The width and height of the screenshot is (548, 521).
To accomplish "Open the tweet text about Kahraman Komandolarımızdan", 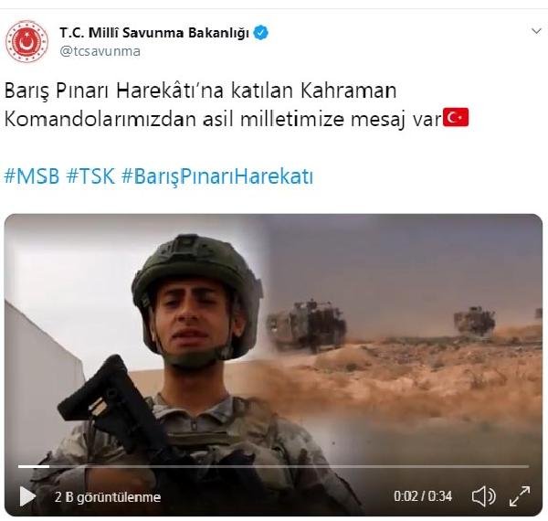I will 237,105.
